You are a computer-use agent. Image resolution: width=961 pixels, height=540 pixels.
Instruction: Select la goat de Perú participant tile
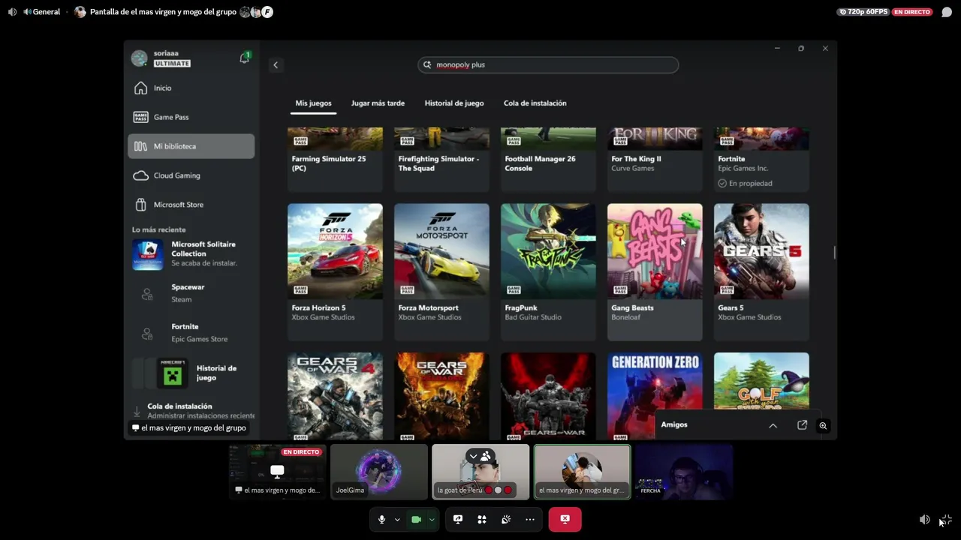pos(480,472)
